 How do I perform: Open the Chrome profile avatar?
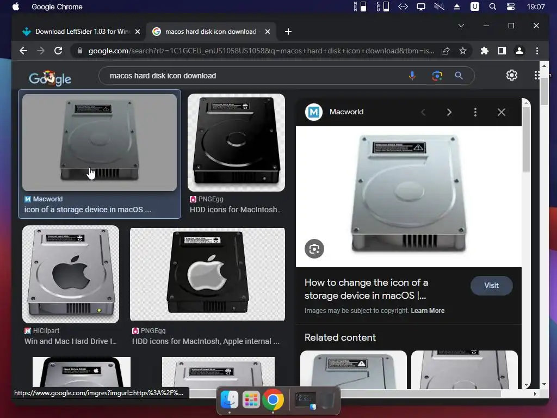click(x=519, y=51)
